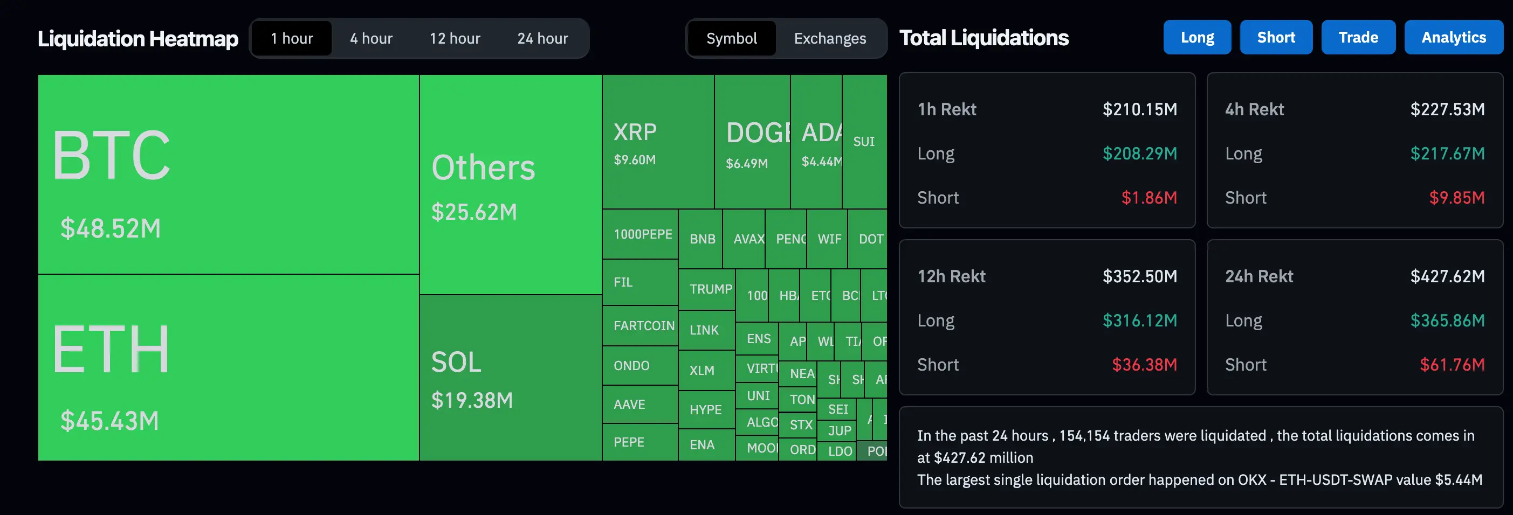Open the Analytics page
Screen dimensions: 1513x515
tap(1453, 37)
